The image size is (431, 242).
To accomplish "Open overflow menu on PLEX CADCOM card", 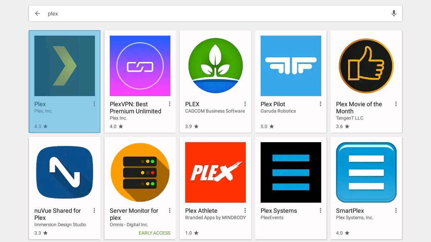I will click(245, 104).
